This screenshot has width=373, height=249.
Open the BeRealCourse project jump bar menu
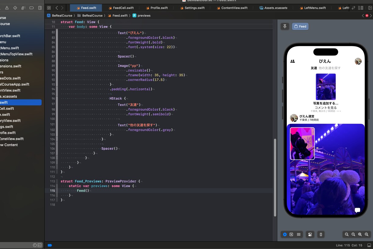59,16
